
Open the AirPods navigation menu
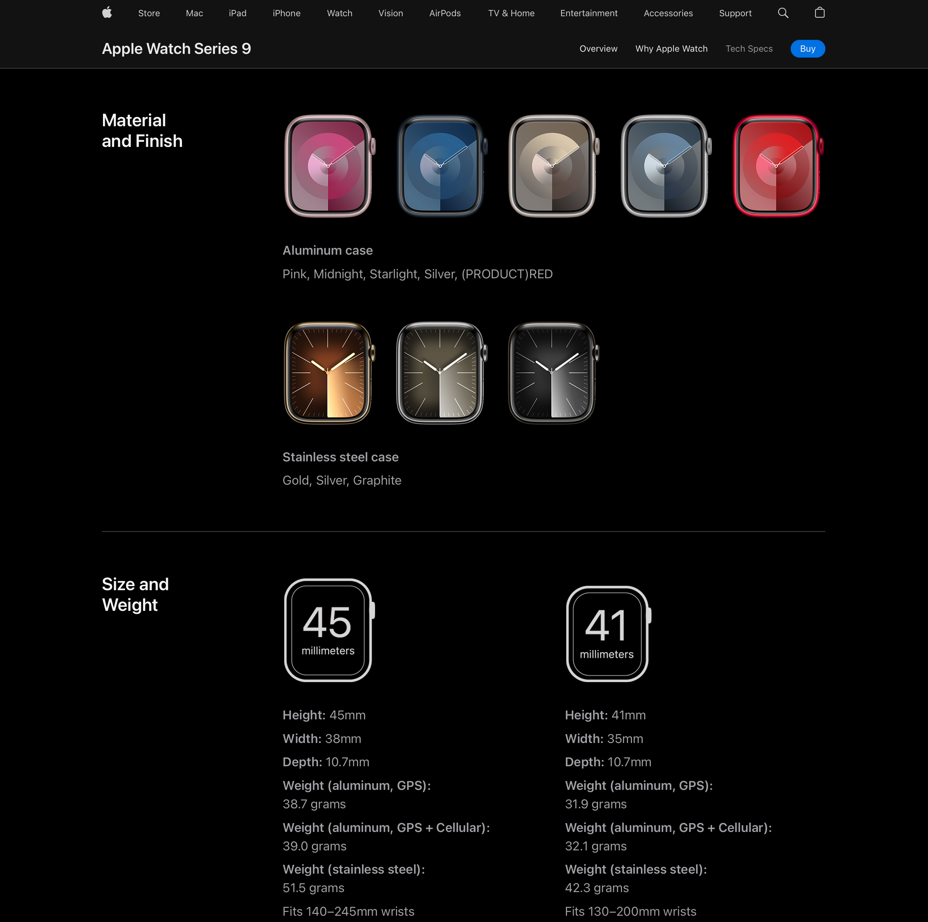tap(444, 13)
